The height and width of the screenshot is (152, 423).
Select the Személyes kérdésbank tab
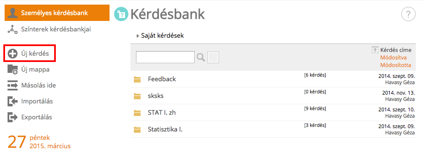coord(57,13)
